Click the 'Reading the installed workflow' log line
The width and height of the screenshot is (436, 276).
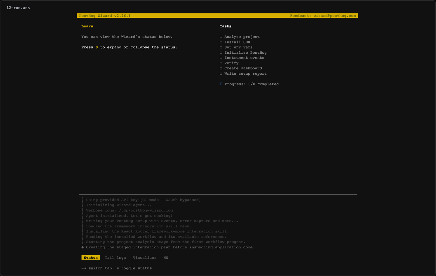coord(156,237)
